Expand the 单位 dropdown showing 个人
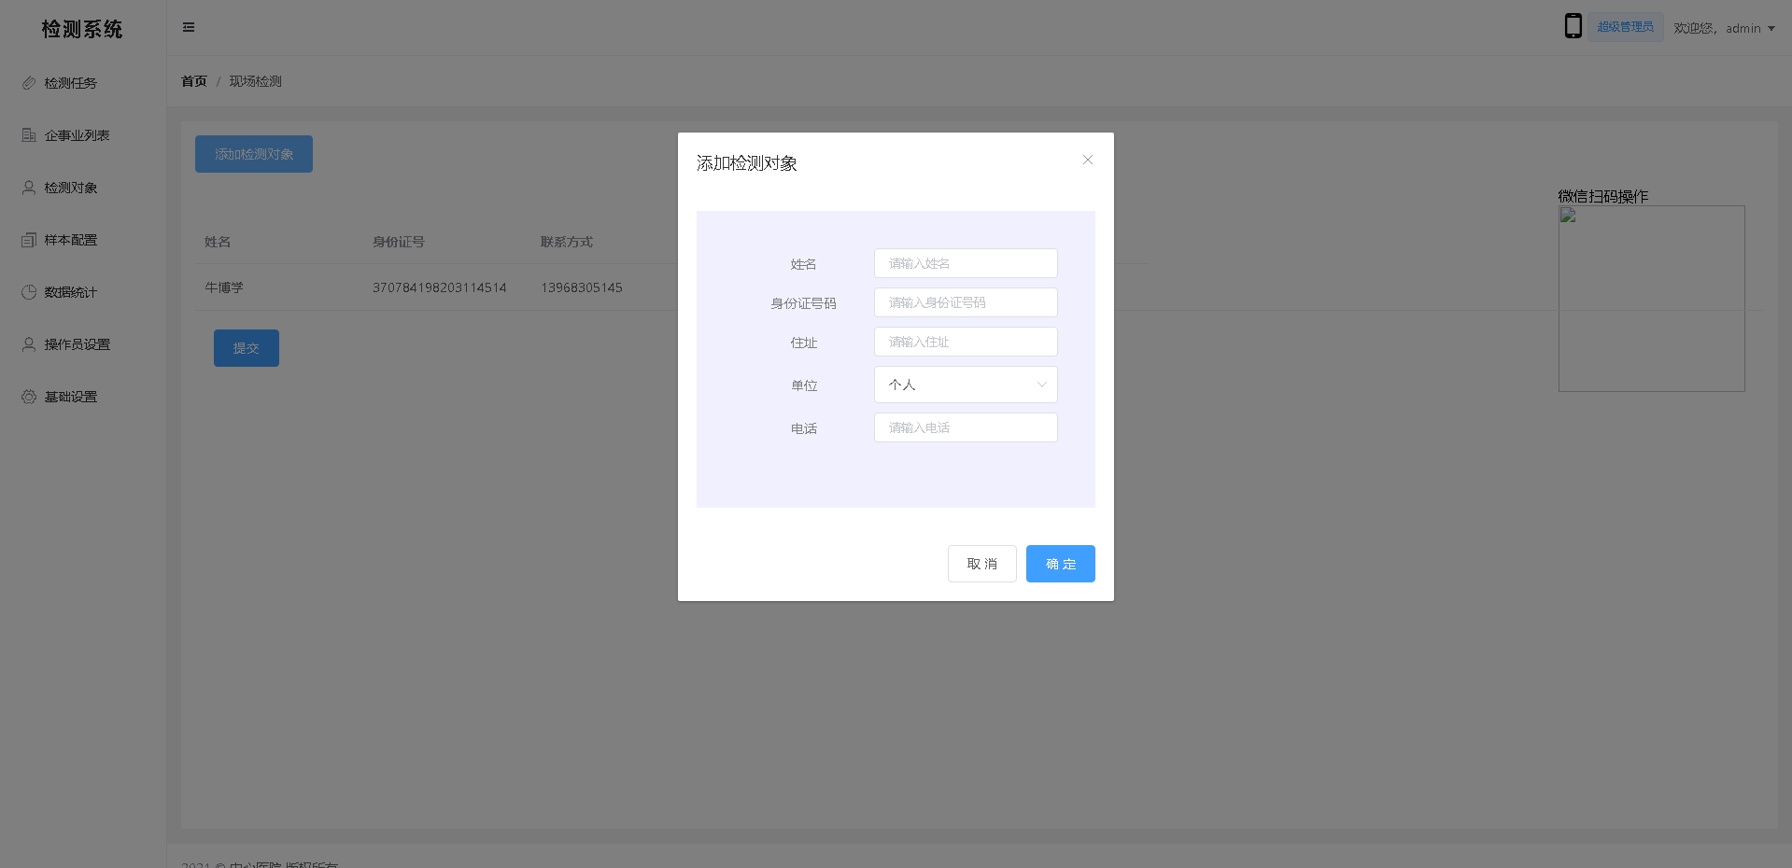Screen dimensions: 1792x868 (x=966, y=385)
